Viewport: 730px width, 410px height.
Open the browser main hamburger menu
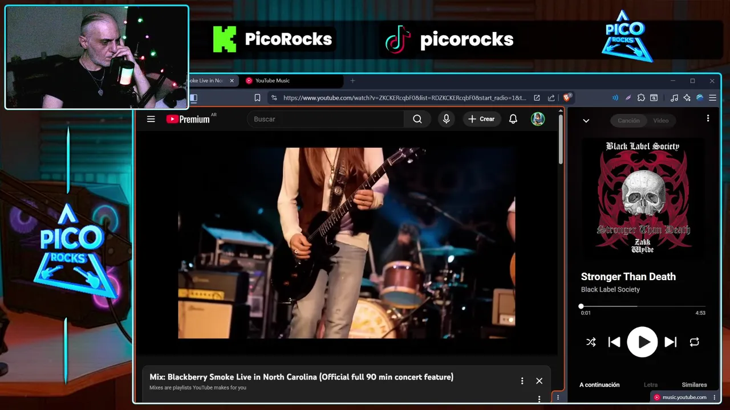coord(712,98)
